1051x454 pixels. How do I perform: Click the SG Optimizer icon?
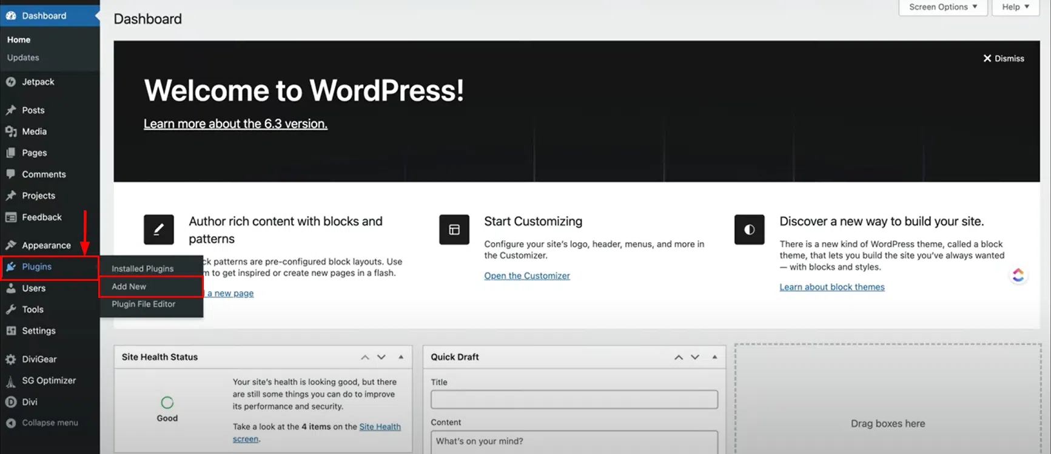pyautogui.click(x=11, y=381)
